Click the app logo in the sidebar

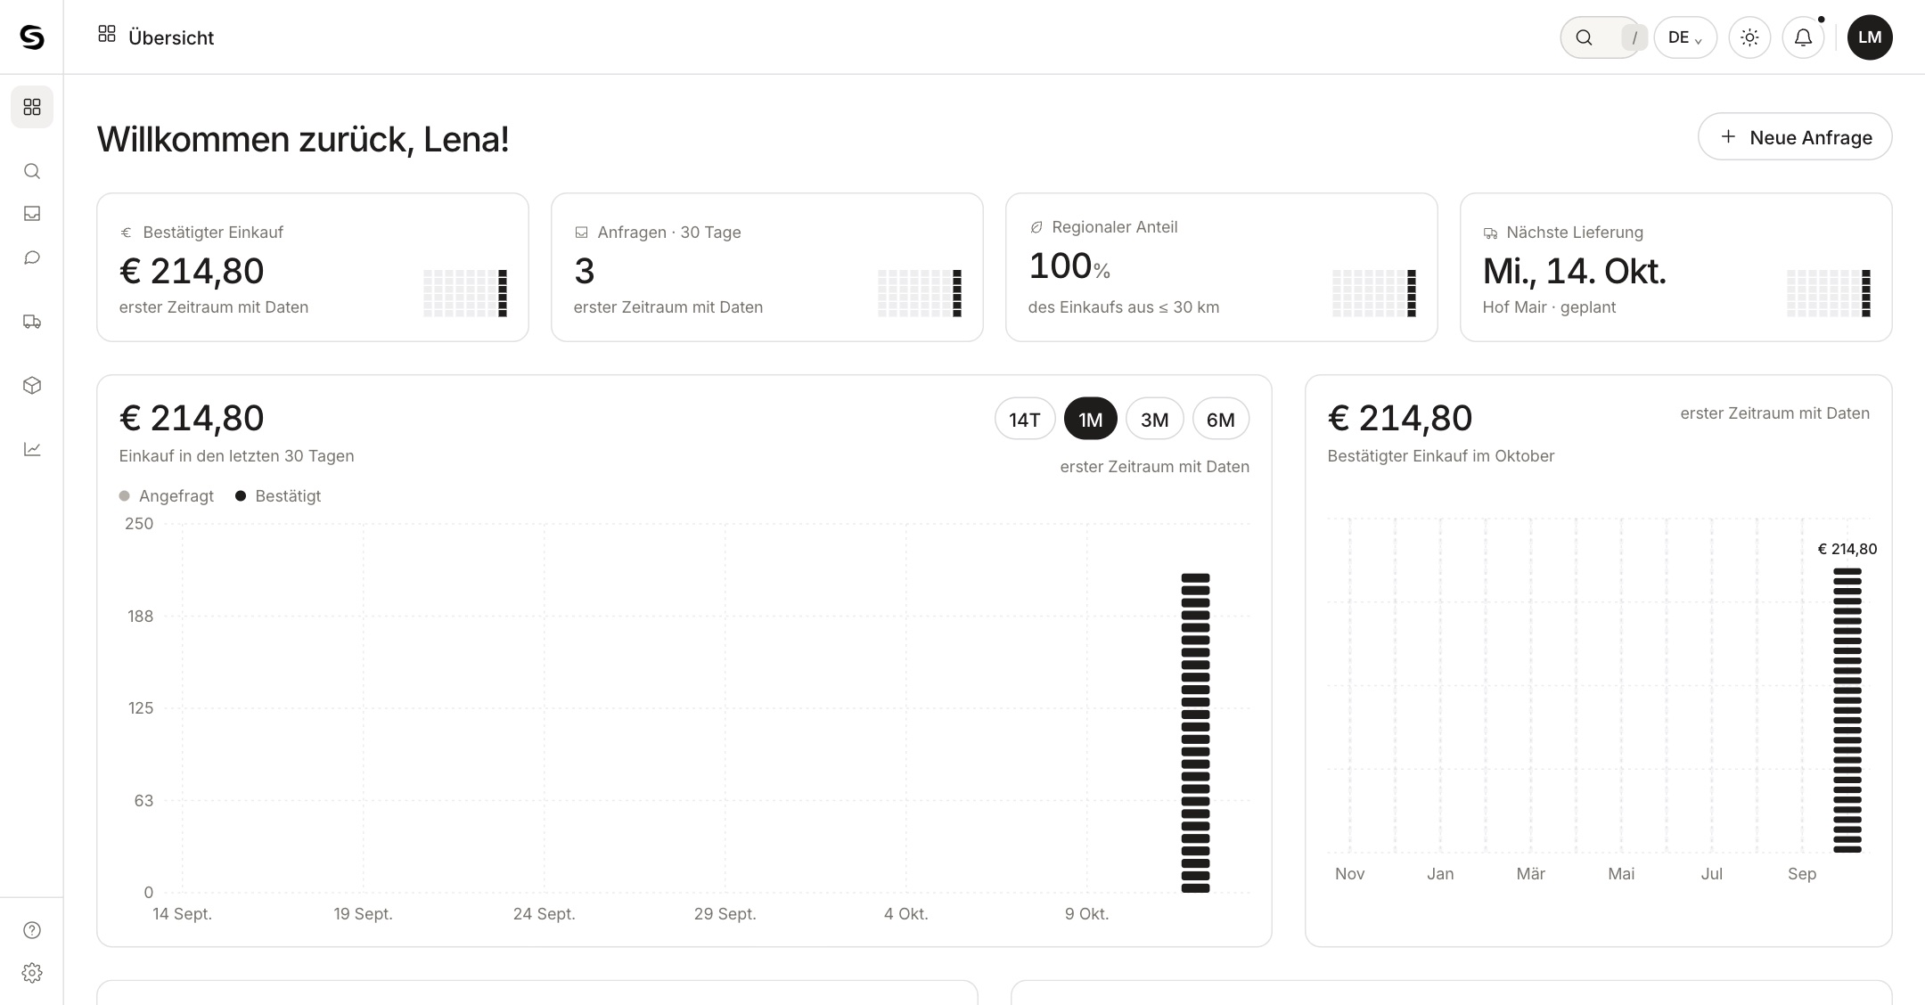pos(32,37)
